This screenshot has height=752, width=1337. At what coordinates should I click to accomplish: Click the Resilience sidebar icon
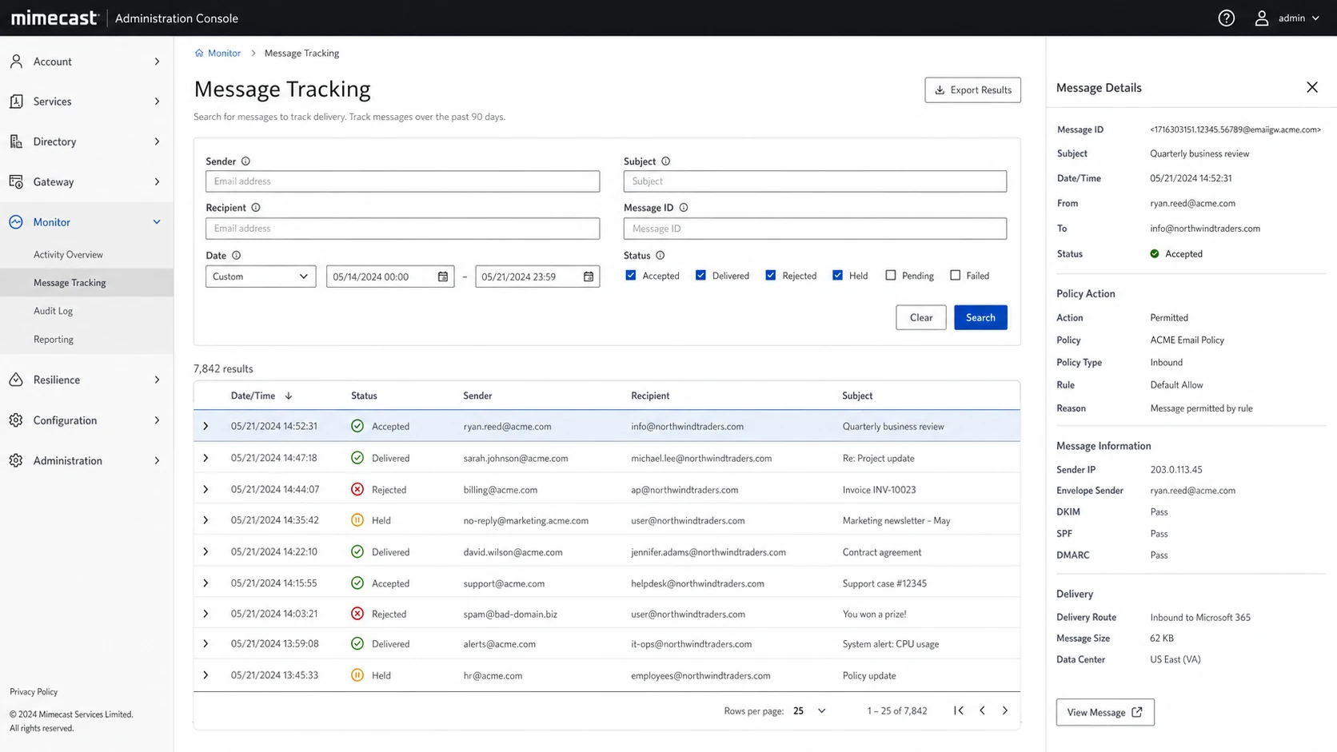[16, 380]
